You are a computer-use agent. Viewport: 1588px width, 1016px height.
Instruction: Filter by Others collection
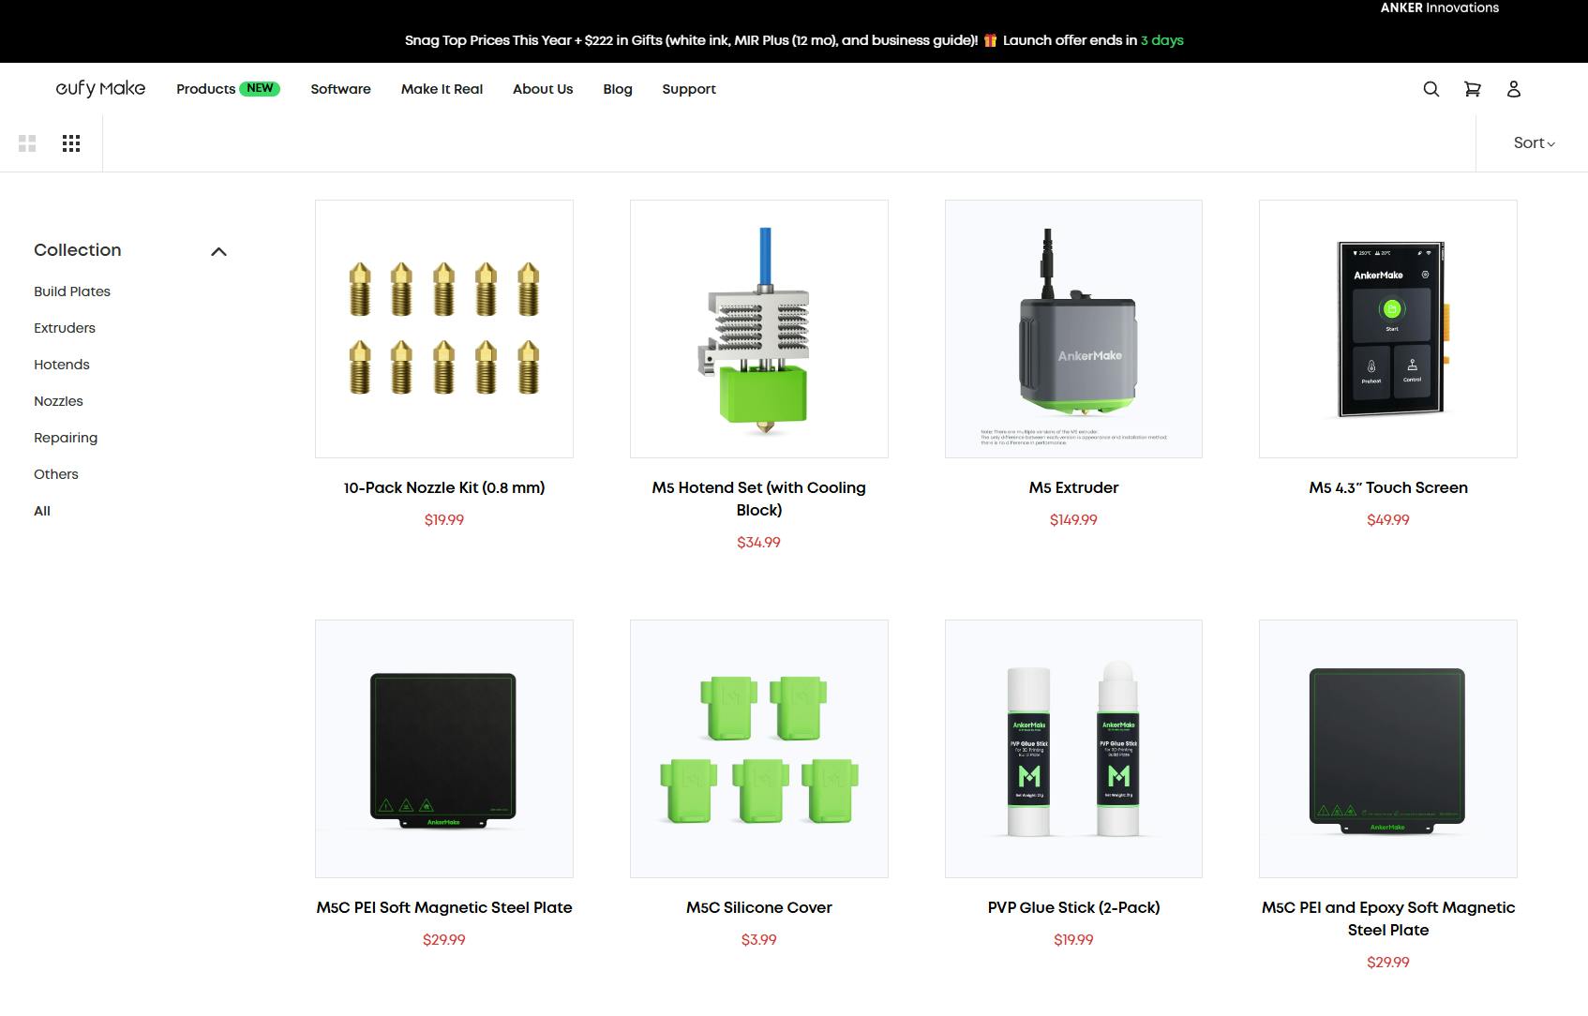pos(56,474)
